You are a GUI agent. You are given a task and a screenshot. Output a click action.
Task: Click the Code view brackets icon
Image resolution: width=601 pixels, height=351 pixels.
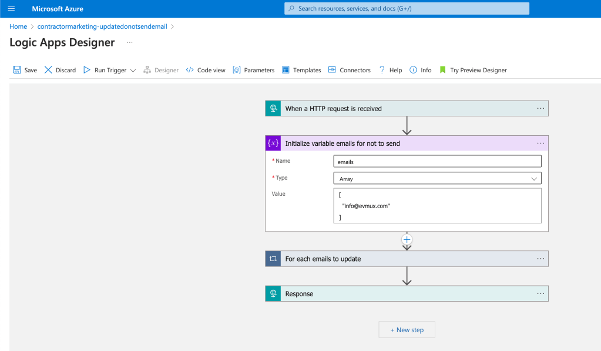tap(190, 70)
